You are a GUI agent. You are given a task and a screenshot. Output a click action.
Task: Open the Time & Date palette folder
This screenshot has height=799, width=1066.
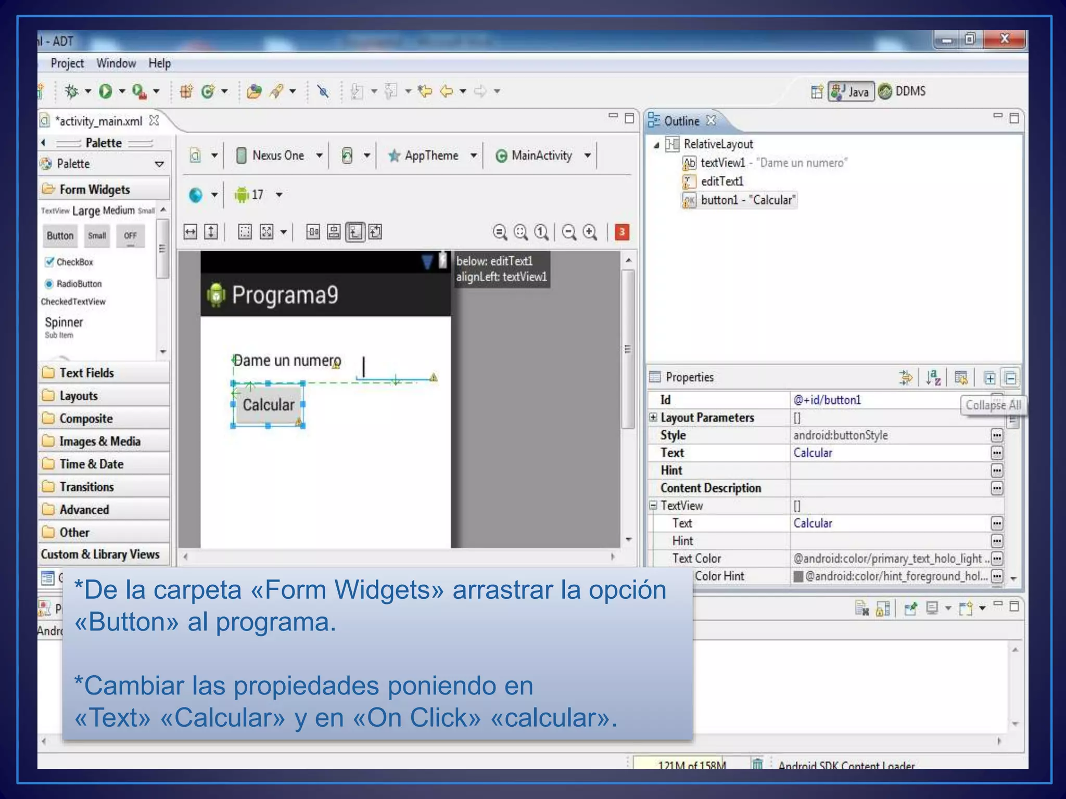pos(104,464)
